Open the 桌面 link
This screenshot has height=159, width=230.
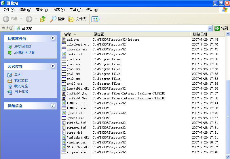18,75
